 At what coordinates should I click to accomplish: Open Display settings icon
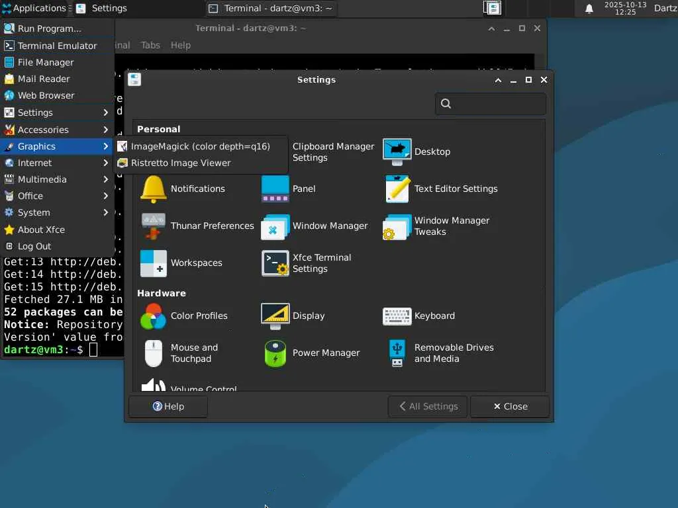[275, 316]
